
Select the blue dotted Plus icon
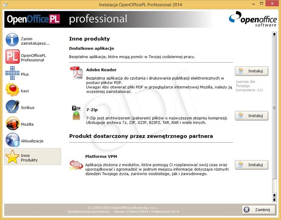(12, 73)
